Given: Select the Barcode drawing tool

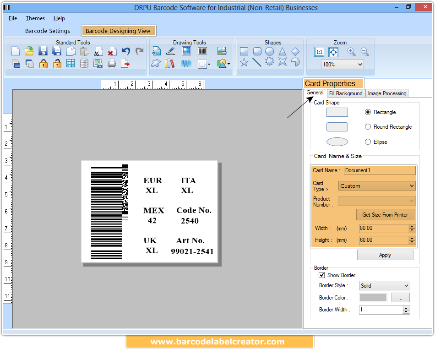Looking at the screenshot, I should click(x=202, y=51).
